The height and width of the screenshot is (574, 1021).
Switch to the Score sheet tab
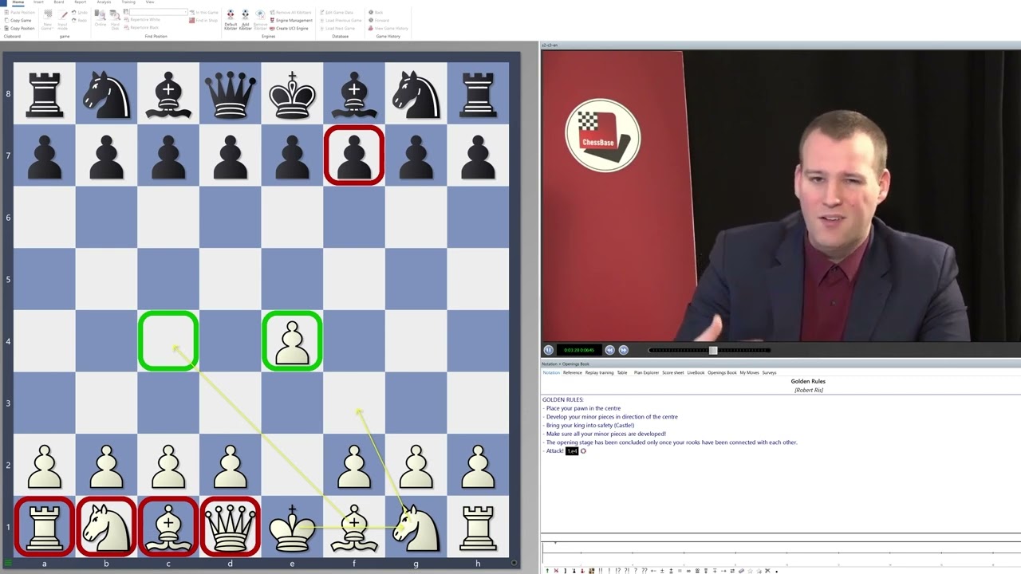(x=672, y=372)
